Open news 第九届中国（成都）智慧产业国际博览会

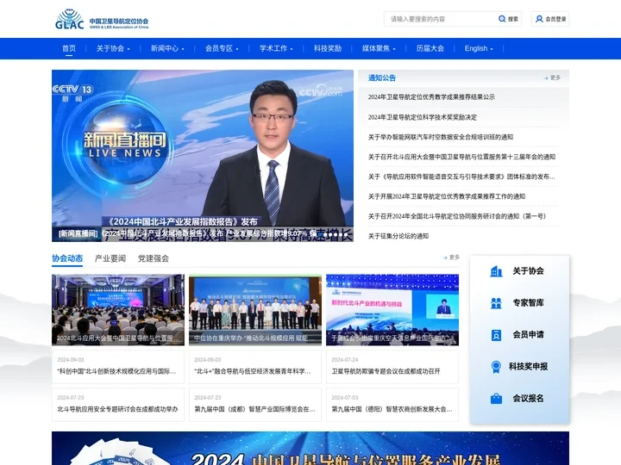[x=254, y=409]
